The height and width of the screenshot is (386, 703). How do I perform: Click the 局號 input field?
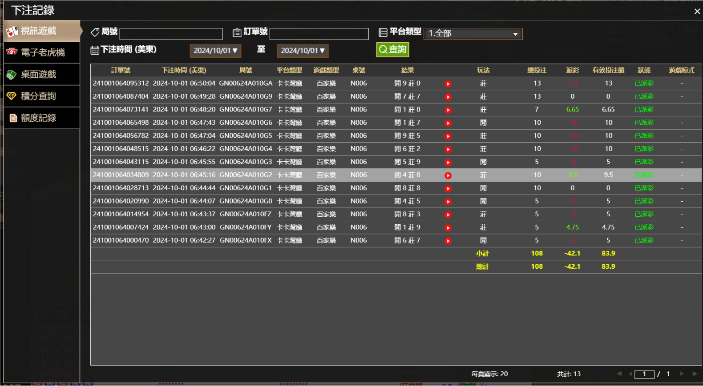(x=171, y=34)
